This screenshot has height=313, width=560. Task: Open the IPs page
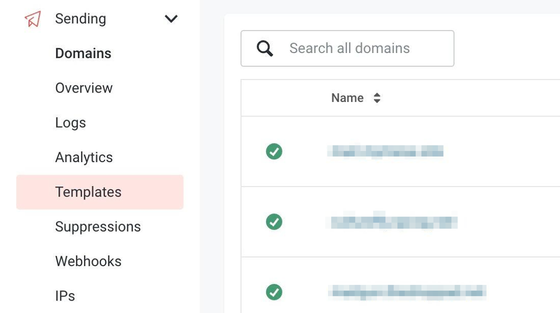[65, 296]
